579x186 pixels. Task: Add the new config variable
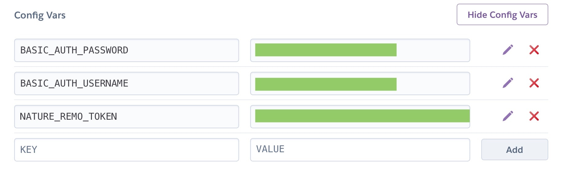(x=514, y=149)
